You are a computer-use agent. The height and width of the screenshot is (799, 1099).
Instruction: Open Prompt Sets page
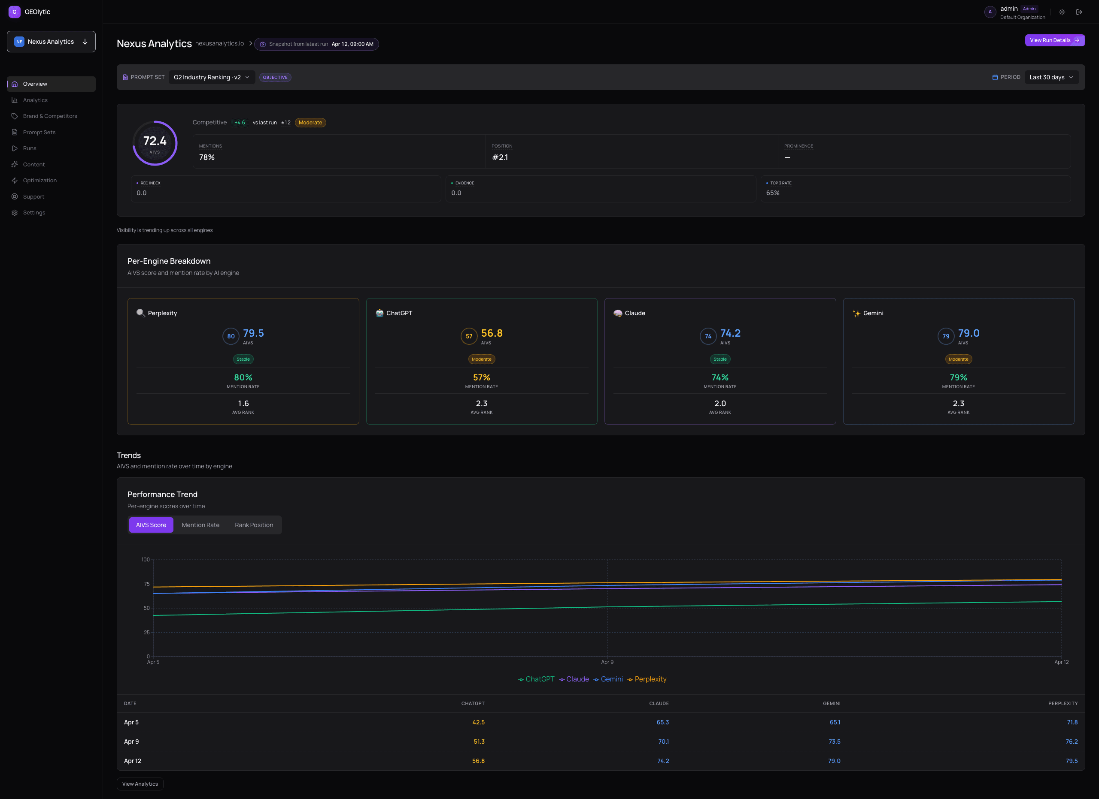pos(51,132)
